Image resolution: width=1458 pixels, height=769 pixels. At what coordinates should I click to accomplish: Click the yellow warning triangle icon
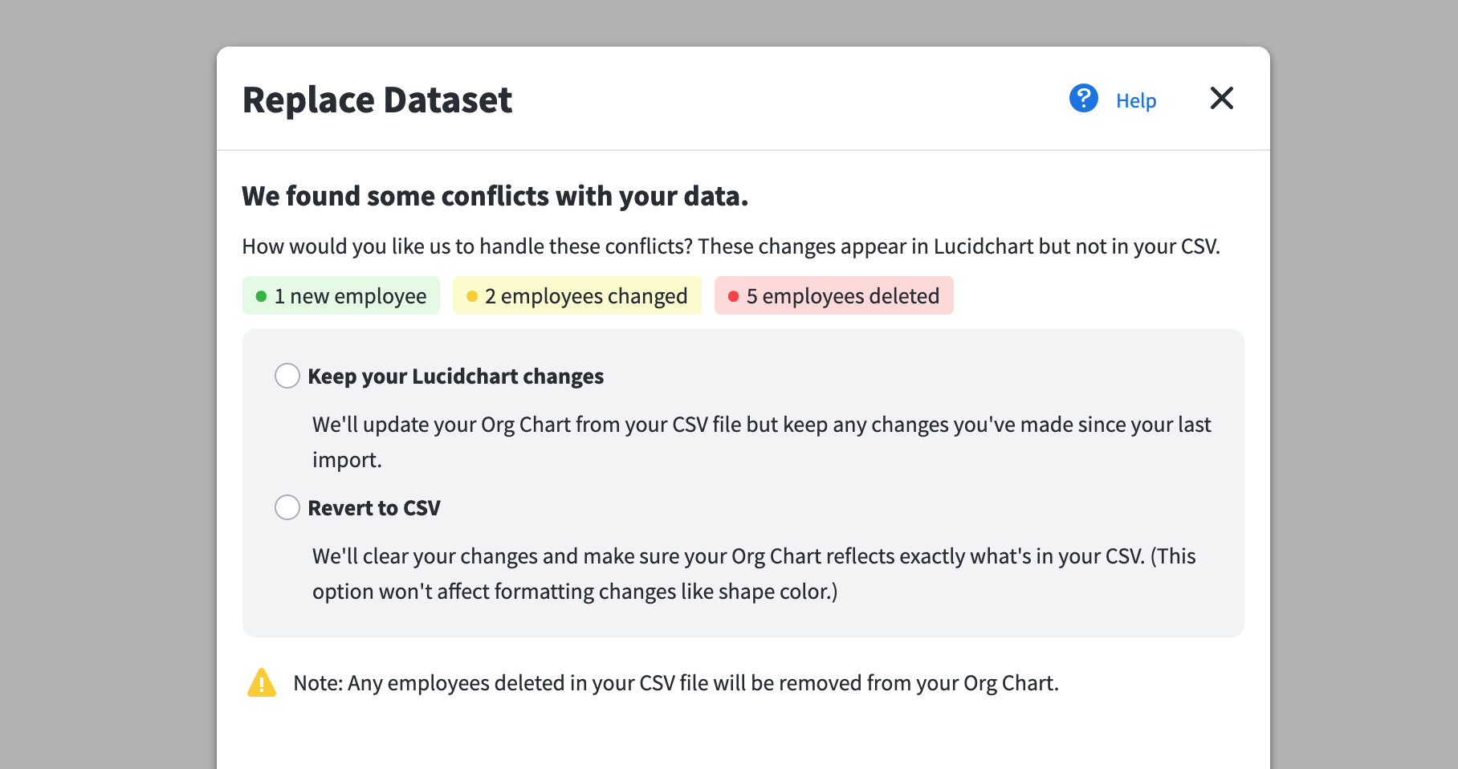pos(262,683)
